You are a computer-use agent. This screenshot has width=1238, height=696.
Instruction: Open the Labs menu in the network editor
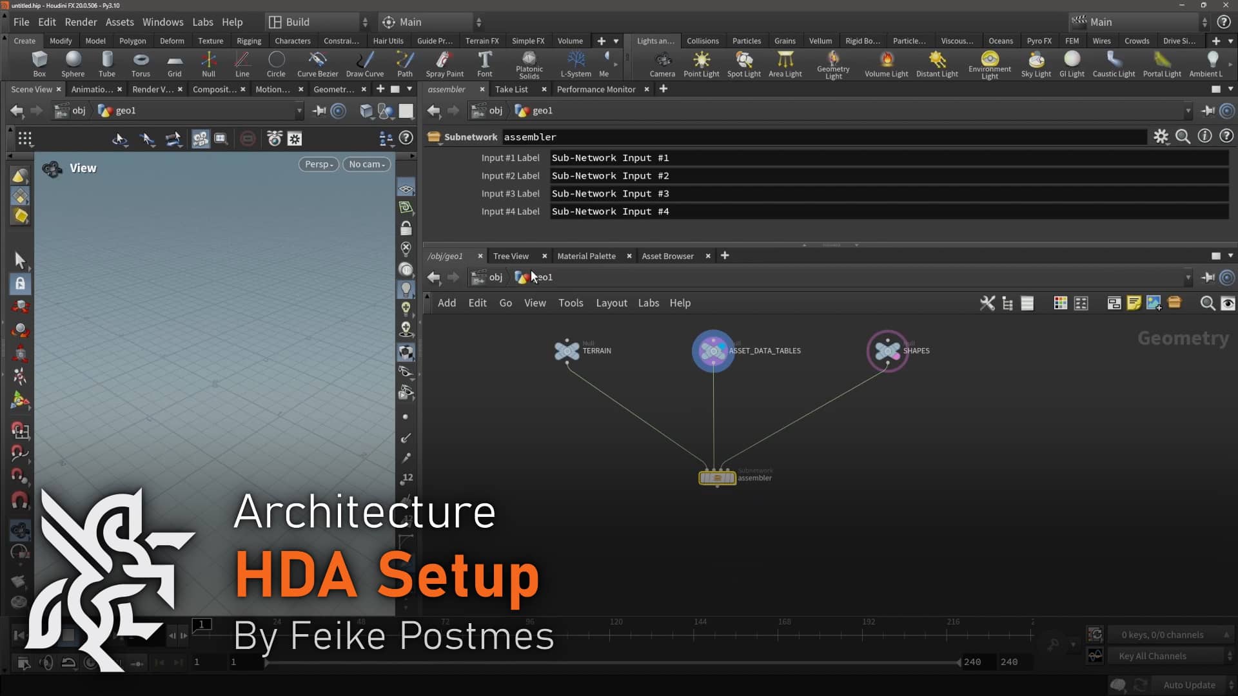(x=649, y=303)
